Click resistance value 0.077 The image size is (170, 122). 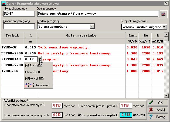click(x=158, y=65)
